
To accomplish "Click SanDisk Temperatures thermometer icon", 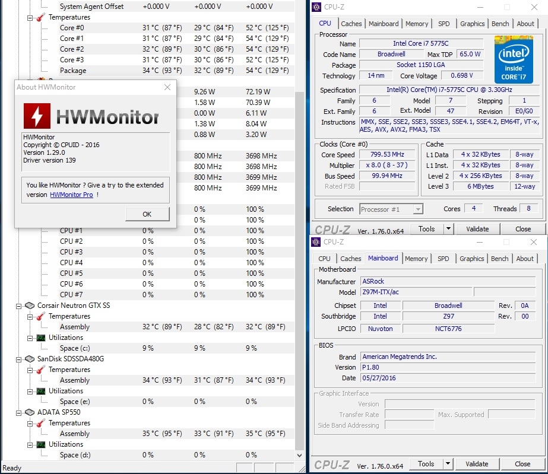I will click(x=41, y=370).
